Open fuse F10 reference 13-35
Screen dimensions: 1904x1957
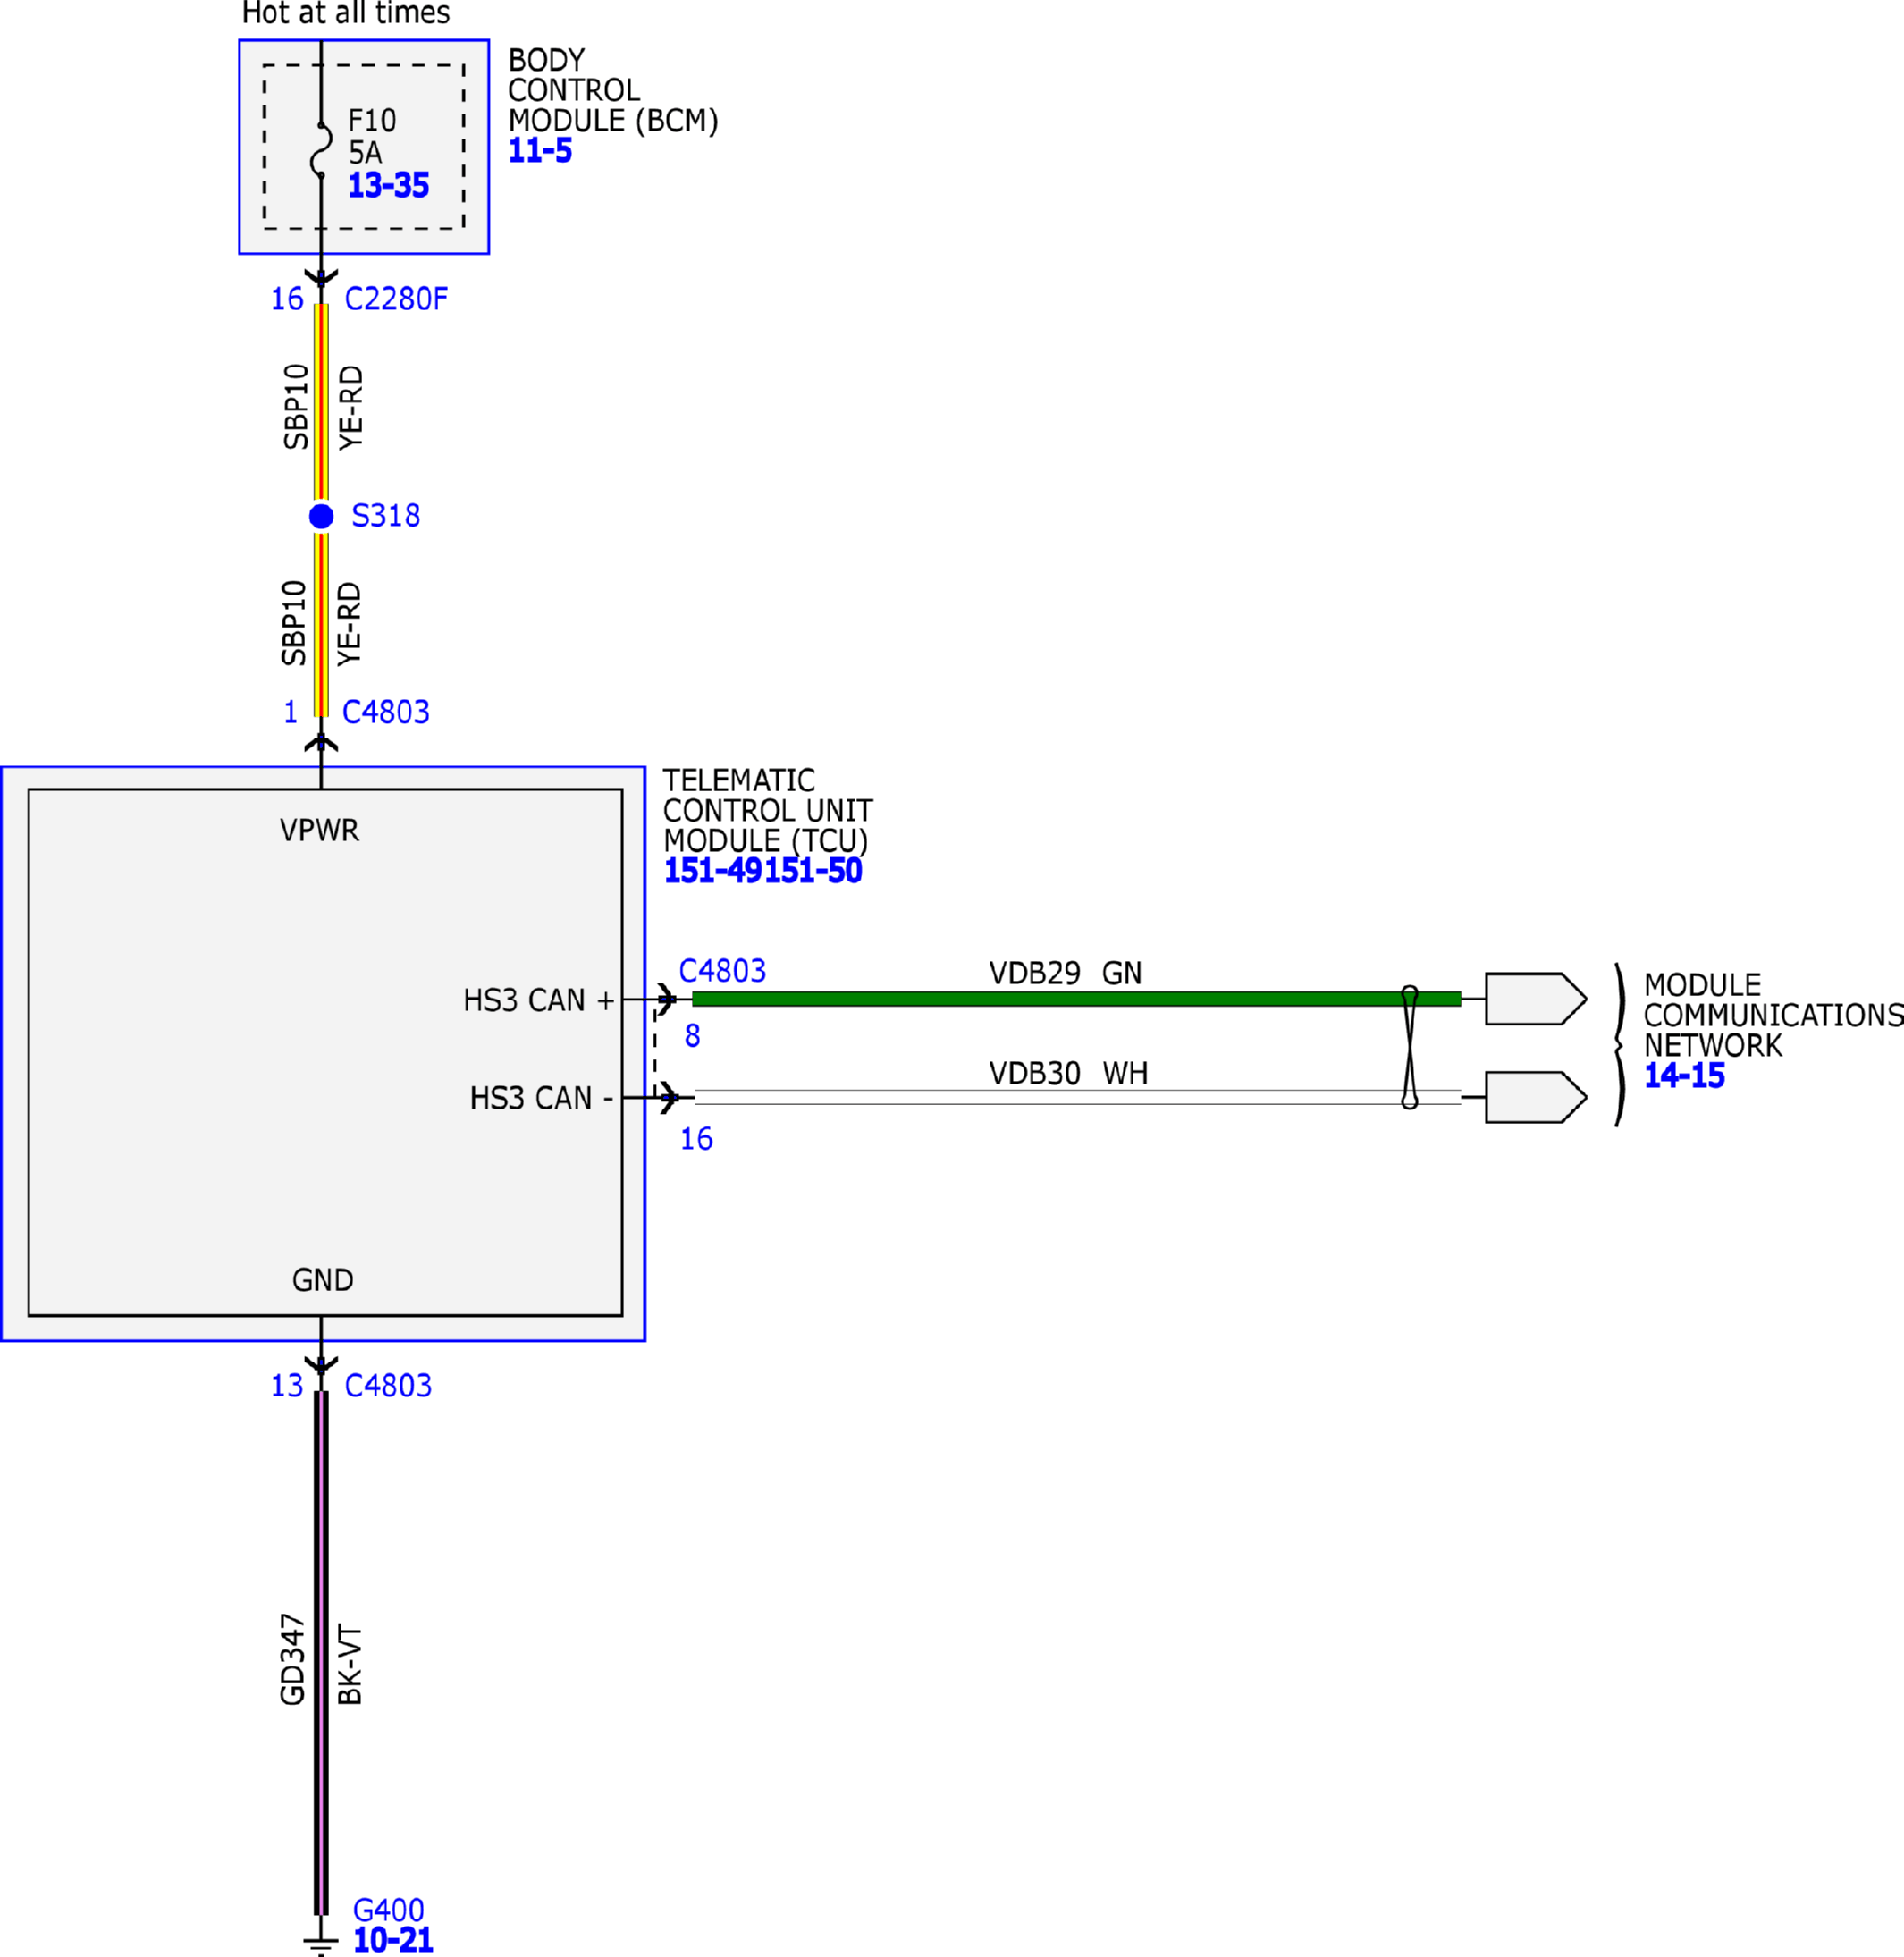(x=388, y=185)
